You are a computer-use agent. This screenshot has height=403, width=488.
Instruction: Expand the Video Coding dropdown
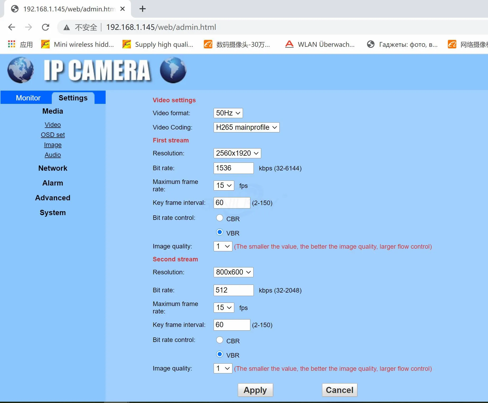tap(246, 127)
